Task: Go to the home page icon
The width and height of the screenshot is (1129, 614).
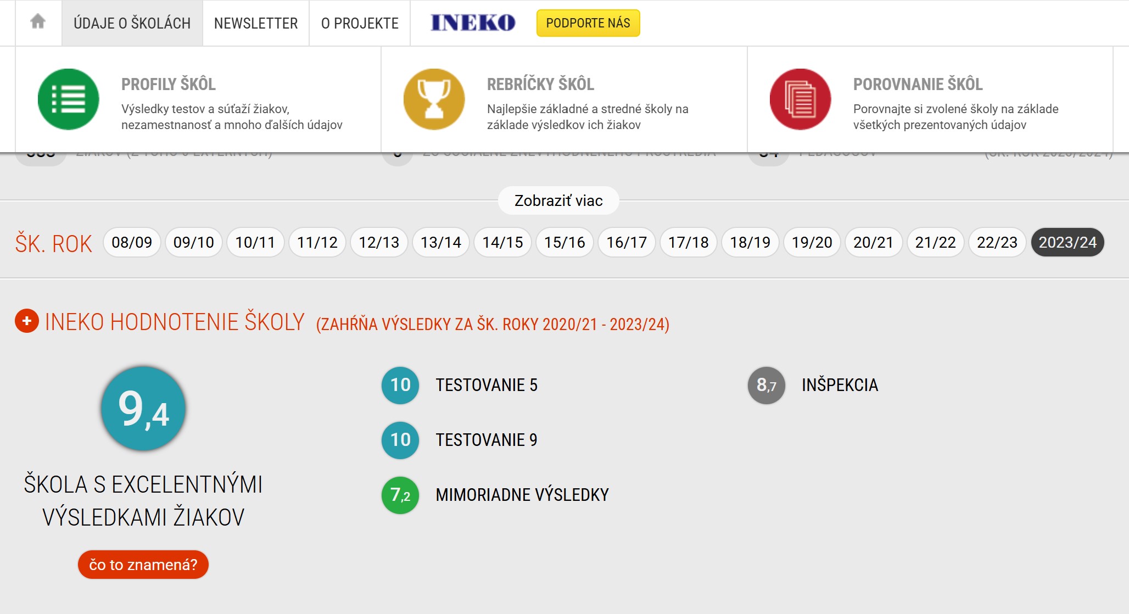Action: click(38, 22)
